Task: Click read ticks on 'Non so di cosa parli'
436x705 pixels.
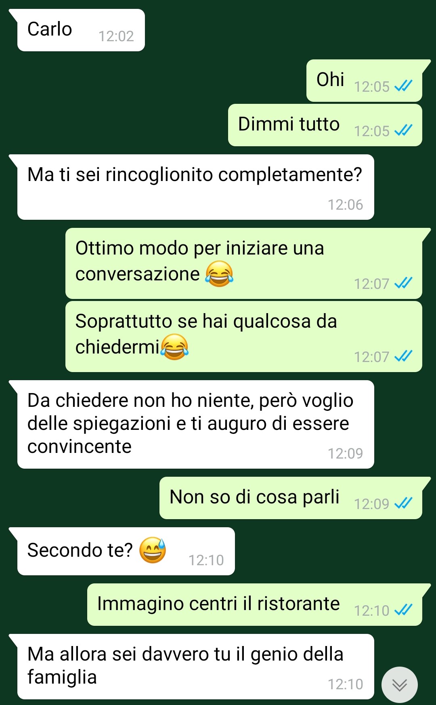Action: [x=403, y=503]
